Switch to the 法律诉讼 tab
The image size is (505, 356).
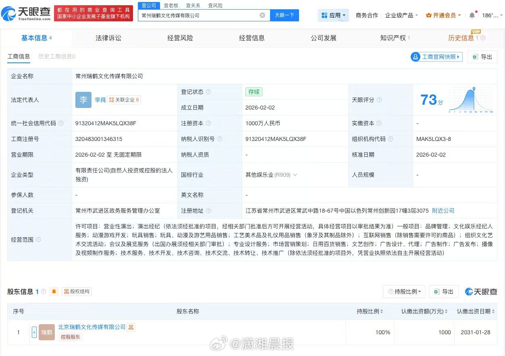tap(108, 38)
